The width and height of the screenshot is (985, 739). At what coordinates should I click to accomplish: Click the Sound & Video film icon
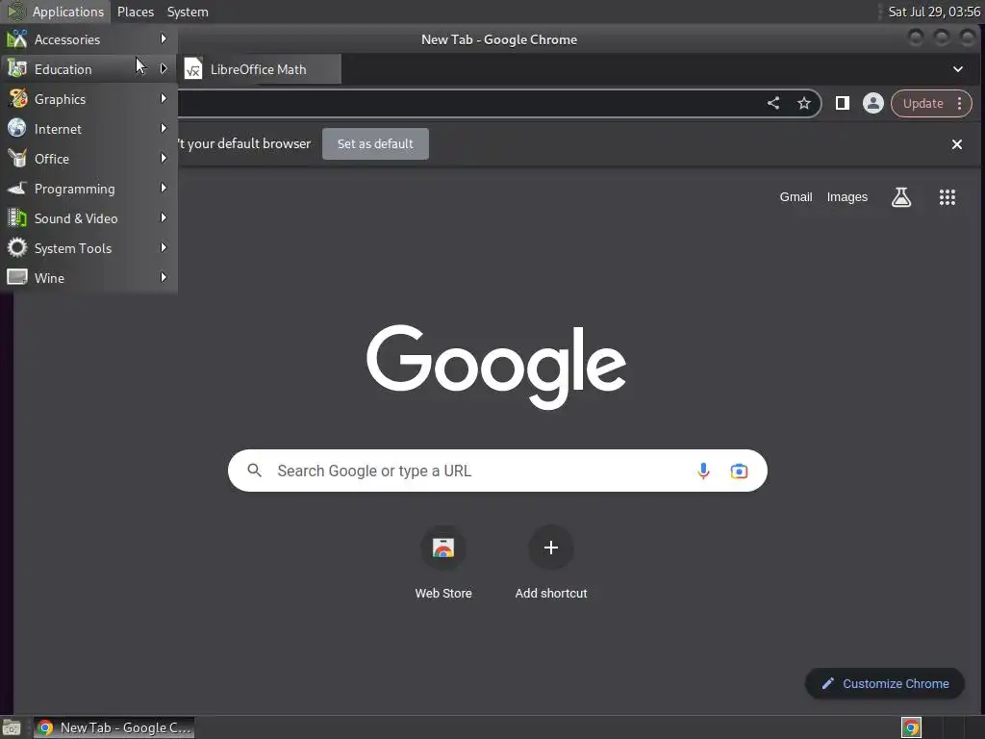tap(17, 218)
